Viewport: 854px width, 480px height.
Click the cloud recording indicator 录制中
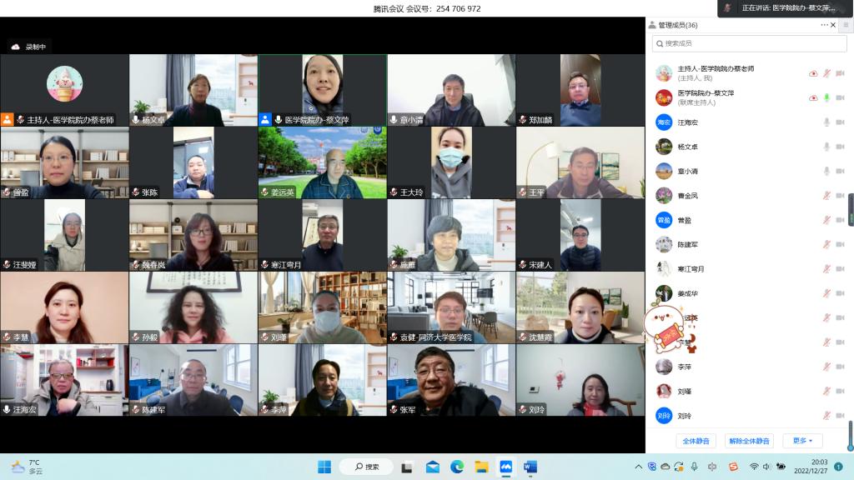[29, 47]
